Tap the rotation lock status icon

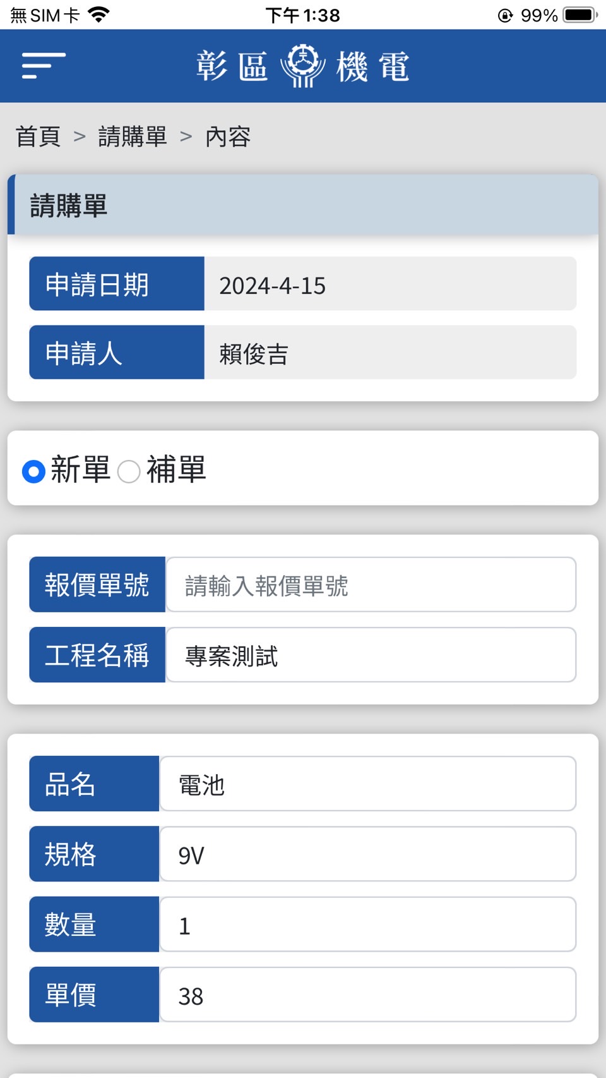coord(505,15)
